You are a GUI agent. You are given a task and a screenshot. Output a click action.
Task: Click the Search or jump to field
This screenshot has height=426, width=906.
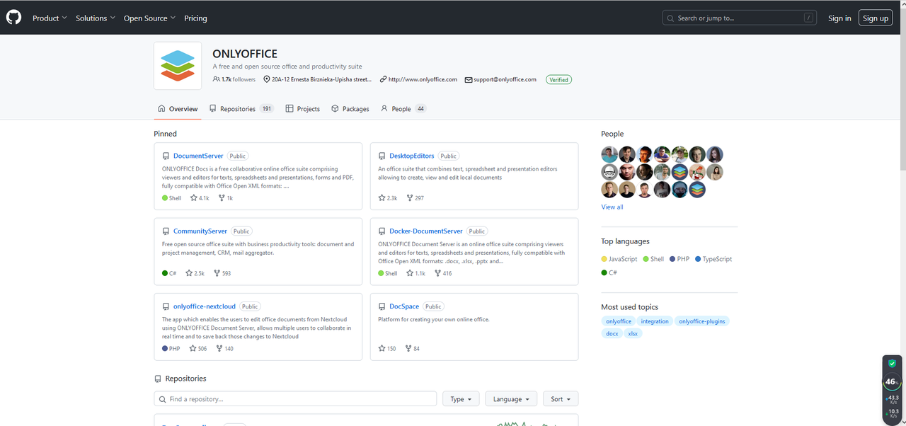740,18
